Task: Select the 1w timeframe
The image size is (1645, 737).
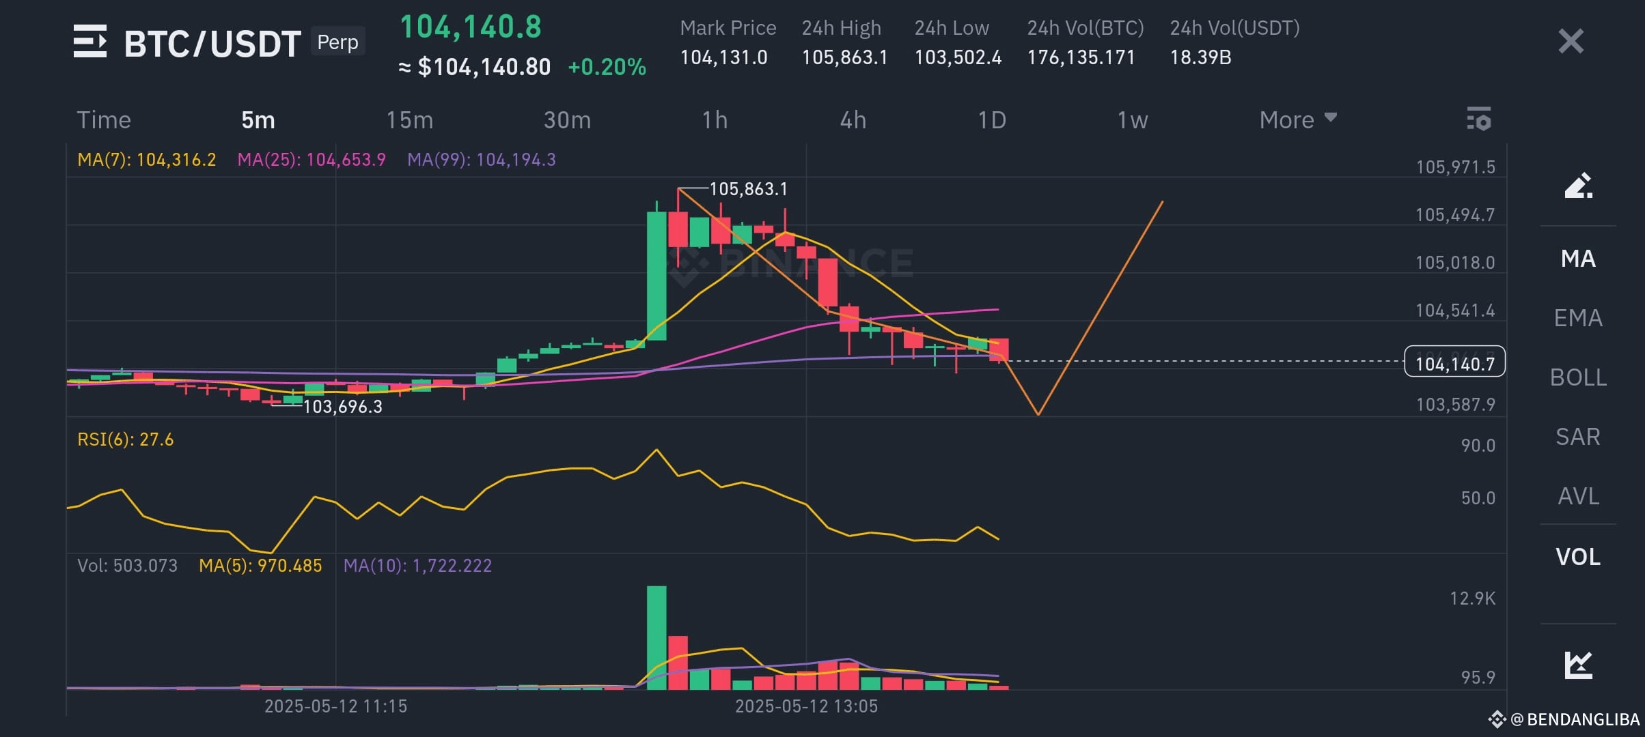Action: pyautogui.click(x=1132, y=120)
